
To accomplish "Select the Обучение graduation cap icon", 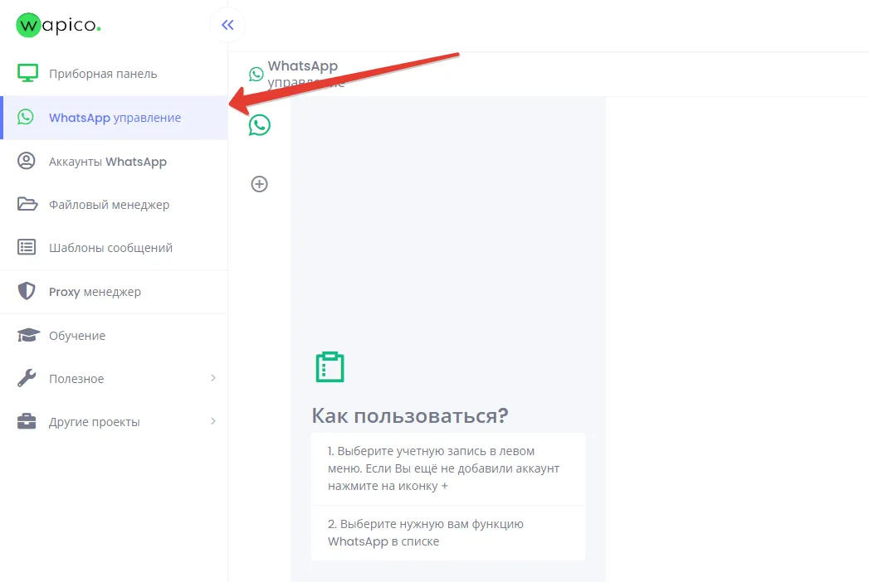I will (x=27, y=335).
